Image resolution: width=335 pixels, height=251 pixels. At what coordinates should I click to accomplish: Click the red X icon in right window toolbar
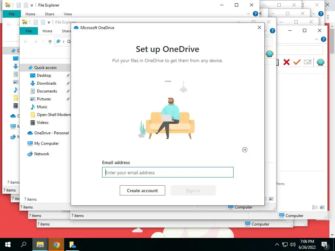(287, 62)
